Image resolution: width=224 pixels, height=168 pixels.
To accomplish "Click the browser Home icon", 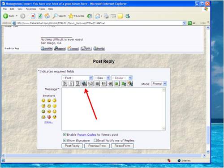I will point(47,16).
